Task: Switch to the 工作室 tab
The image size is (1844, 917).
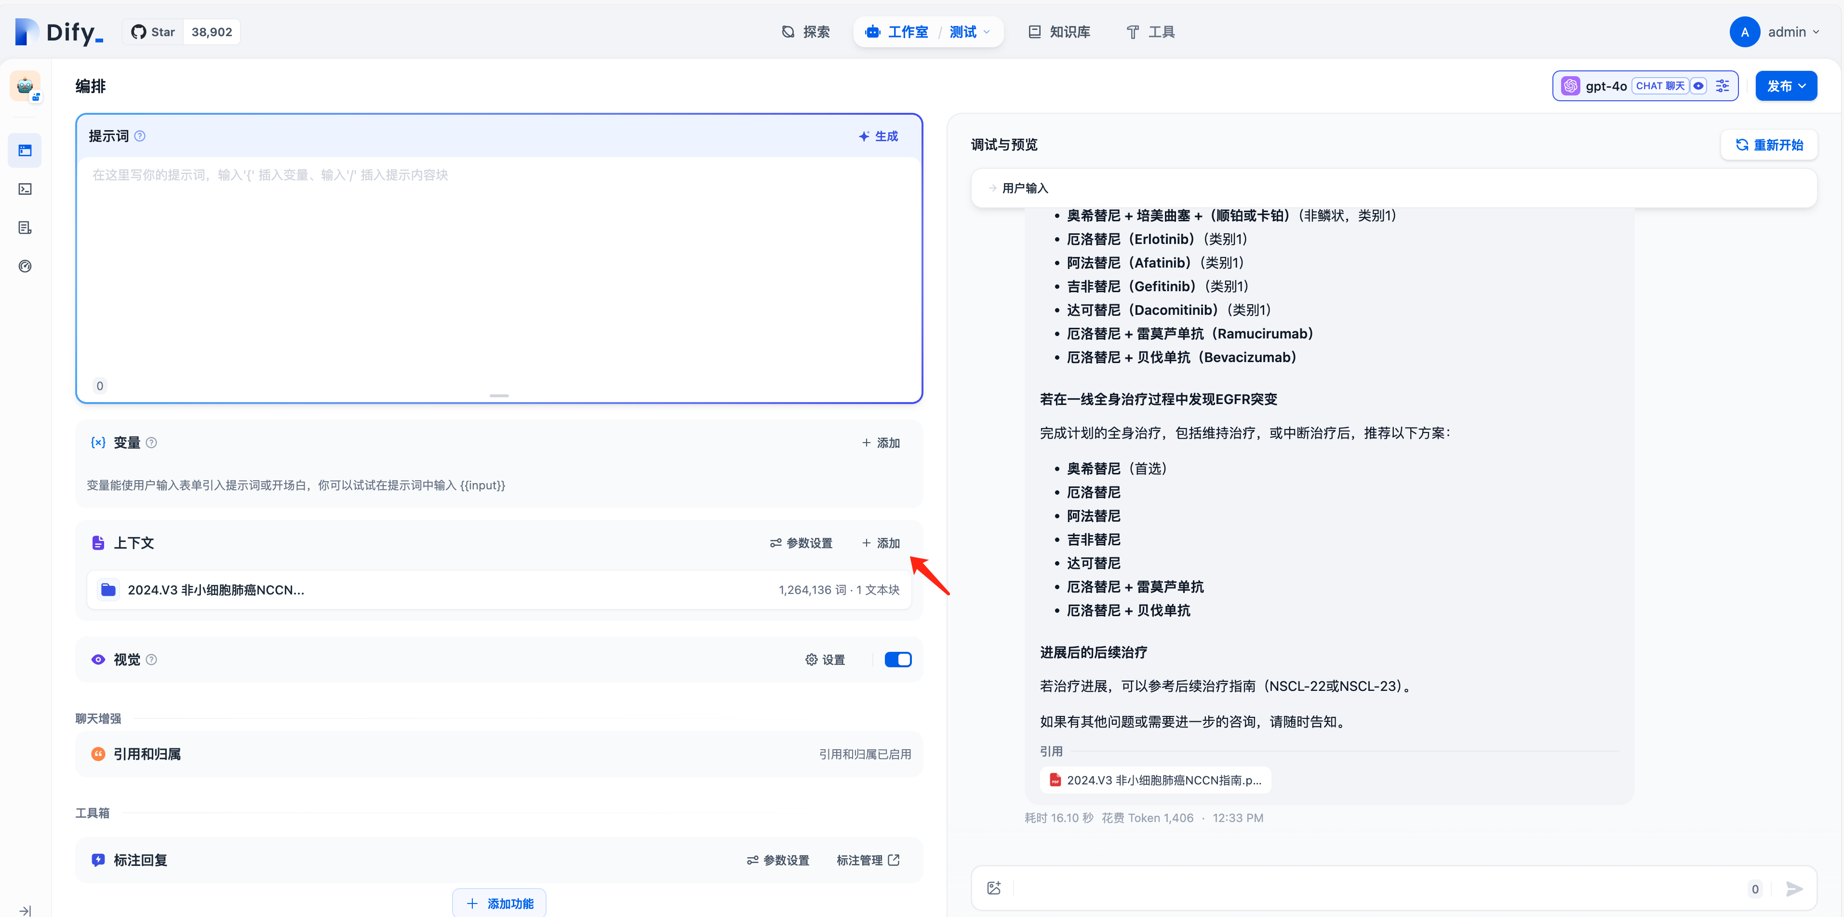Action: (x=897, y=31)
